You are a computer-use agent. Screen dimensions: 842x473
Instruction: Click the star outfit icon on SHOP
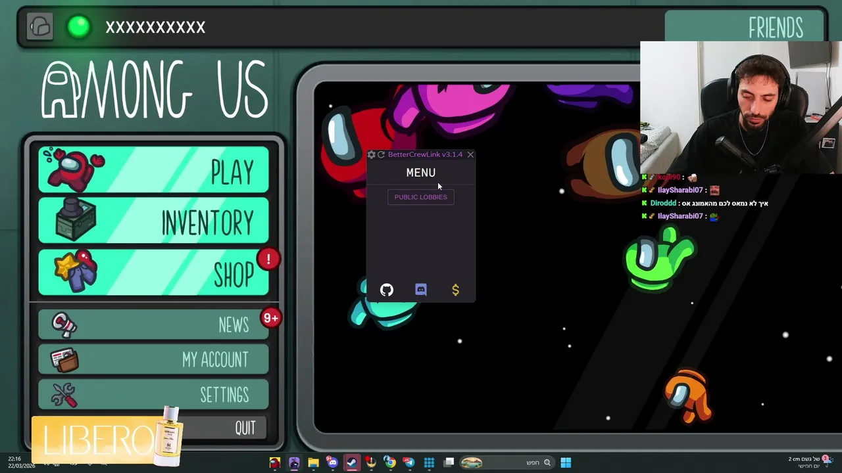click(74, 271)
